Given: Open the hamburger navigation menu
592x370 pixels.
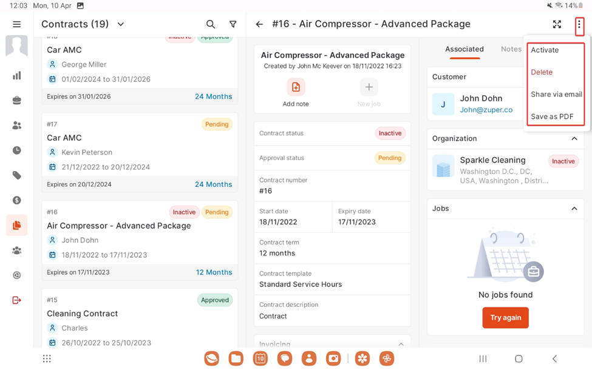Looking at the screenshot, I should [x=17, y=24].
